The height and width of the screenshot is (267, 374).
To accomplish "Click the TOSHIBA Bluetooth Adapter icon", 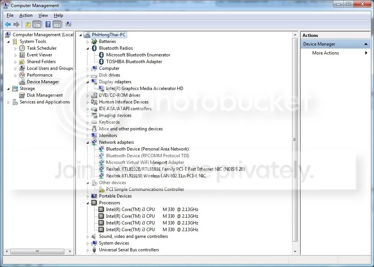I will [101, 62].
